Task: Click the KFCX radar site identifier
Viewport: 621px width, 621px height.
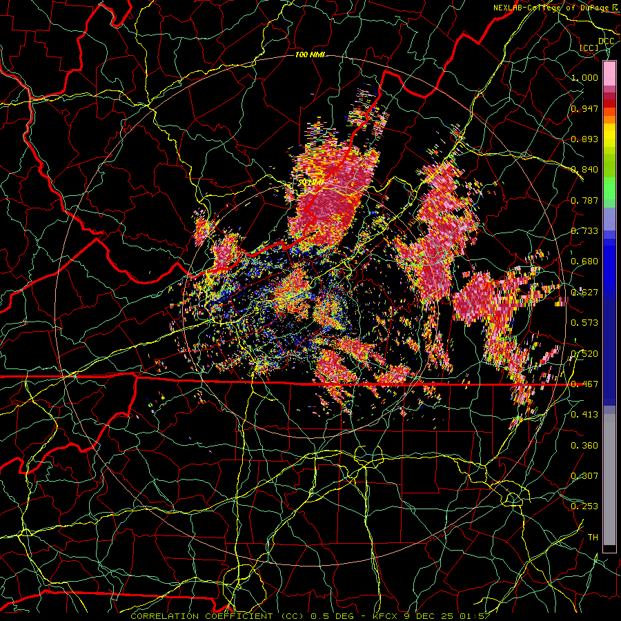Action: pos(386,616)
